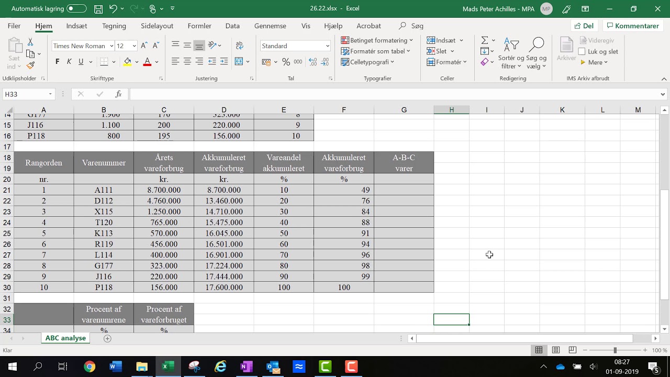Image resolution: width=670 pixels, height=377 pixels.
Task: Open Word from the Windows taskbar
Action: pos(116,367)
